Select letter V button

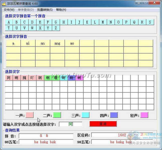pyautogui.click(x=25, y=28)
